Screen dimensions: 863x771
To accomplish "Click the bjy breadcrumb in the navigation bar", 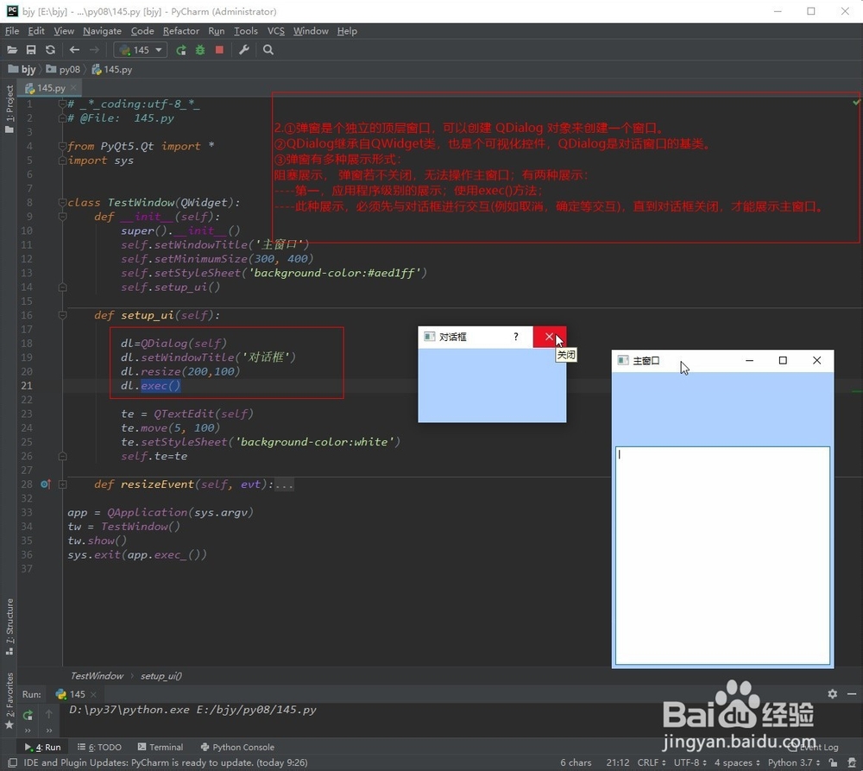I will click(x=22, y=69).
